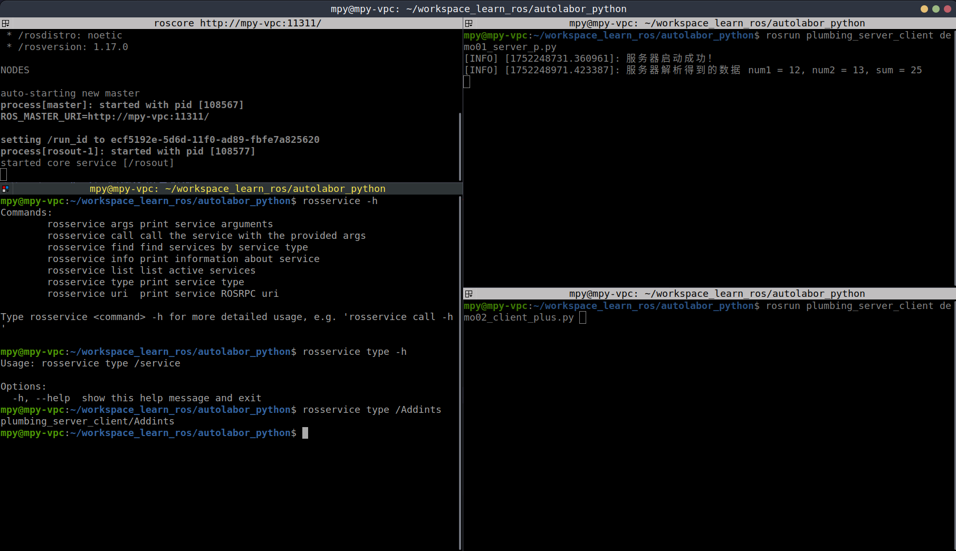
Task: Click the plumbing_server_client/Addints output line
Action: pos(88,421)
